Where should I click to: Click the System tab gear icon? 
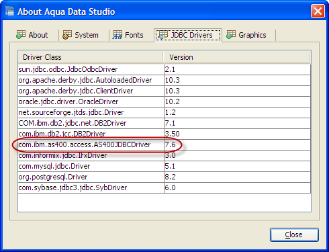coord(67,35)
